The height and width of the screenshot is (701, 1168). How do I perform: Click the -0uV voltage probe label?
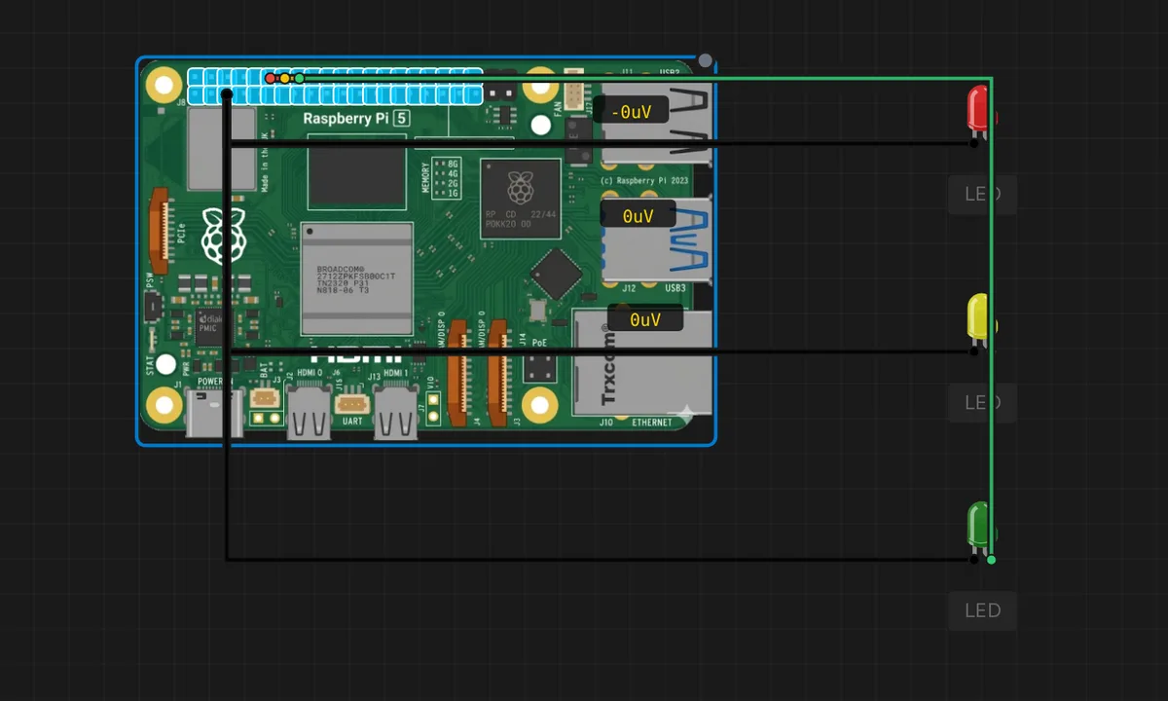[x=631, y=111]
